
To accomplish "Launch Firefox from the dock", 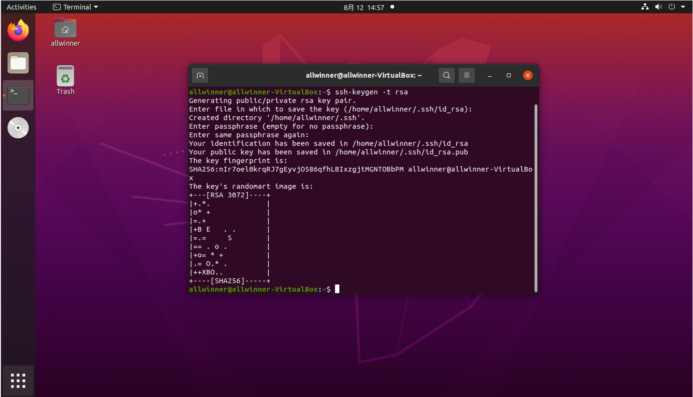I will point(18,31).
